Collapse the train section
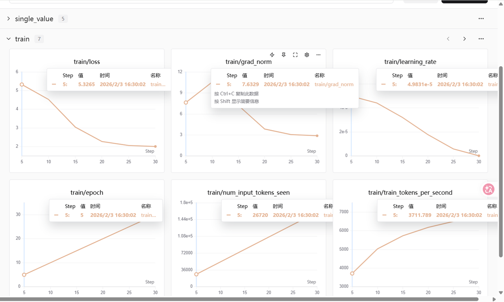This screenshot has width=504, height=302. [x=9, y=39]
